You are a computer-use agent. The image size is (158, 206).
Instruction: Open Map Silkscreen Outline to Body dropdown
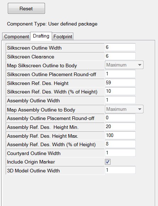(124, 65)
